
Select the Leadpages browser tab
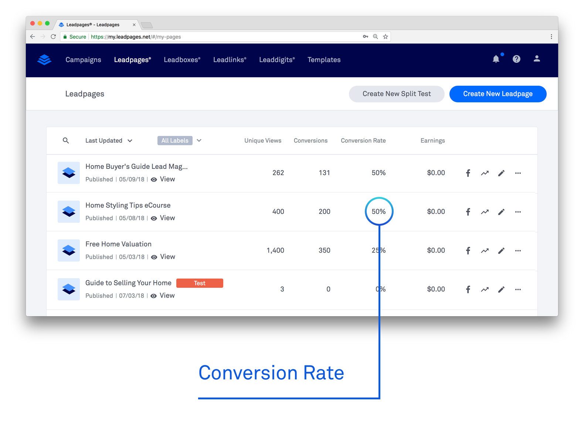point(97,24)
